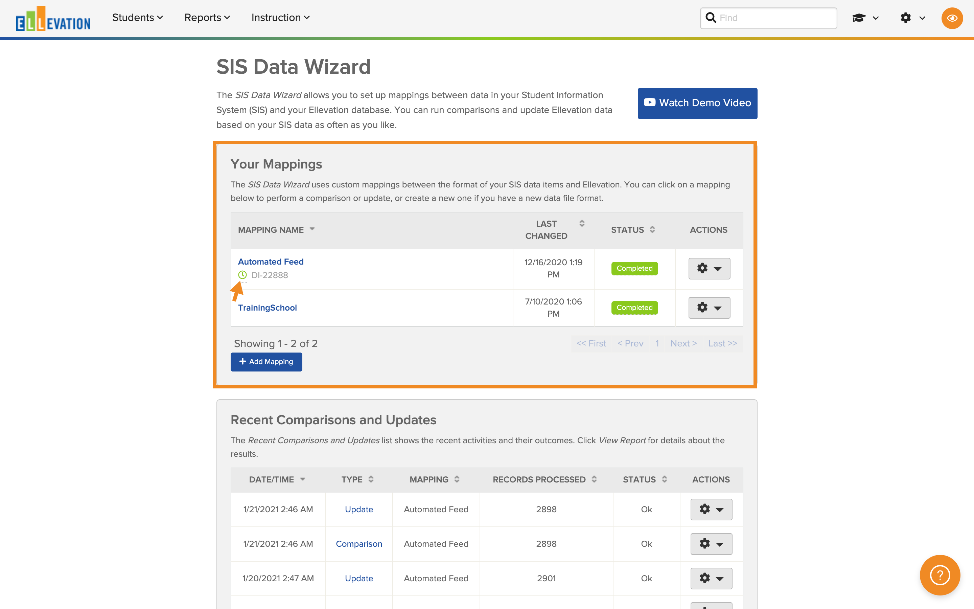Click Completed status badge for Automated Feed

[x=634, y=268]
